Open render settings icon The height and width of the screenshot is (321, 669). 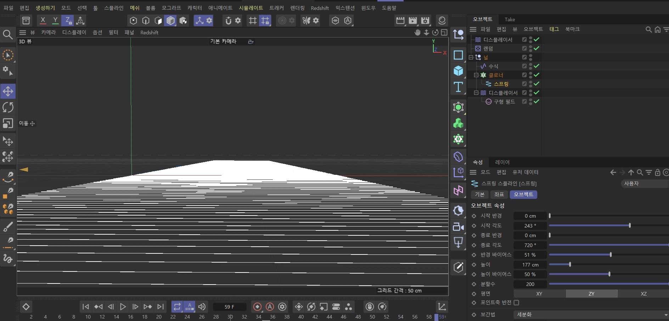click(x=425, y=21)
